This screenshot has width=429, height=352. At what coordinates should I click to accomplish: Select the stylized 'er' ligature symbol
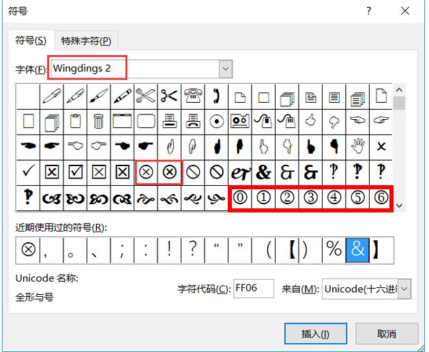[x=239, y=172]
